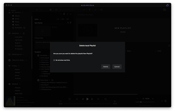The width and height of the screenshot is (175, 112).
Task: Select Never played in Navigator
Action: (45, 58)
